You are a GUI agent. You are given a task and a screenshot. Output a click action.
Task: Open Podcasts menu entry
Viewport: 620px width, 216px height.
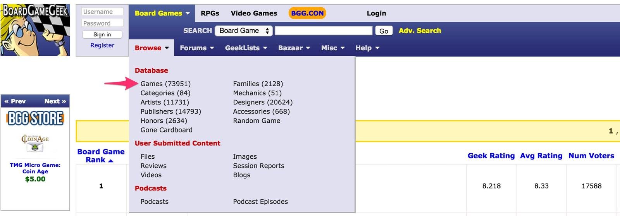tap(155, 202)
